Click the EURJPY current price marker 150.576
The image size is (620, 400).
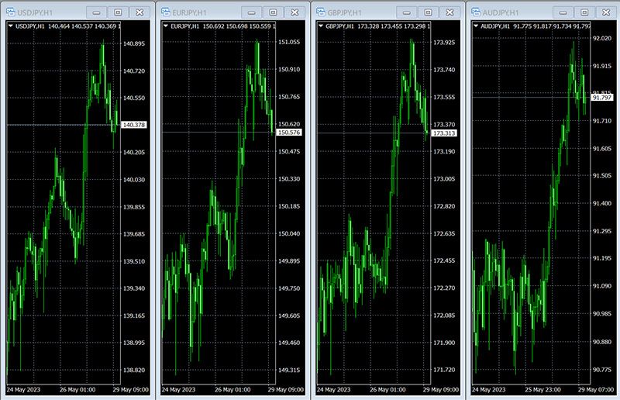(x=288, y=132)
